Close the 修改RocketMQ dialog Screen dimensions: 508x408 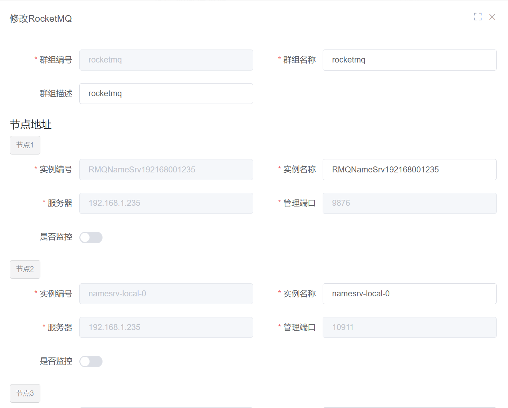click(x=492, y=17)
